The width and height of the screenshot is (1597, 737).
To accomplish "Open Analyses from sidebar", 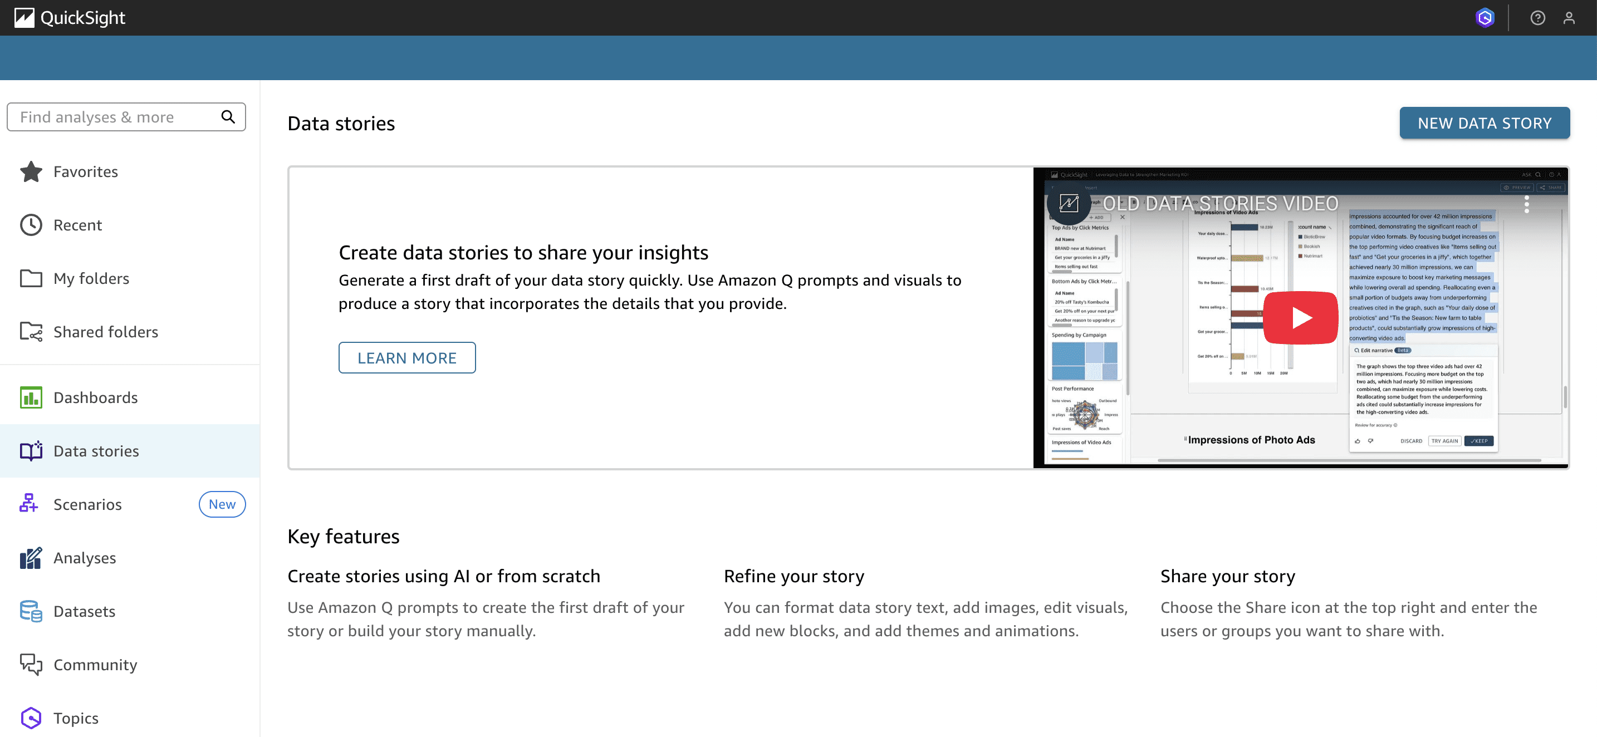I will click(84, 558).
